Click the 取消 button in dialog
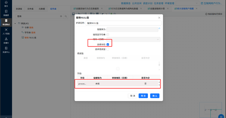Screen dimensions: 226x118 pyautogui.click(x=133, y=96)
